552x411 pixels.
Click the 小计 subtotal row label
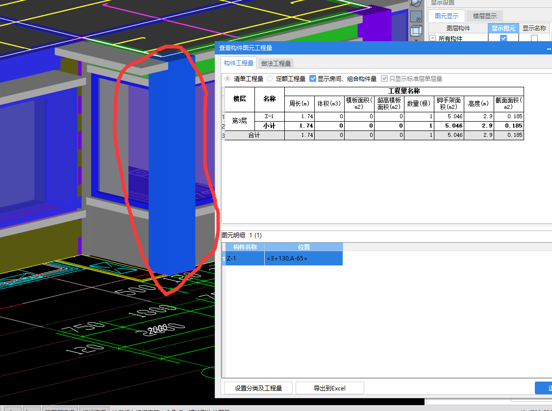[269, 126]
